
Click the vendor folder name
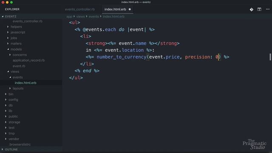14,139
